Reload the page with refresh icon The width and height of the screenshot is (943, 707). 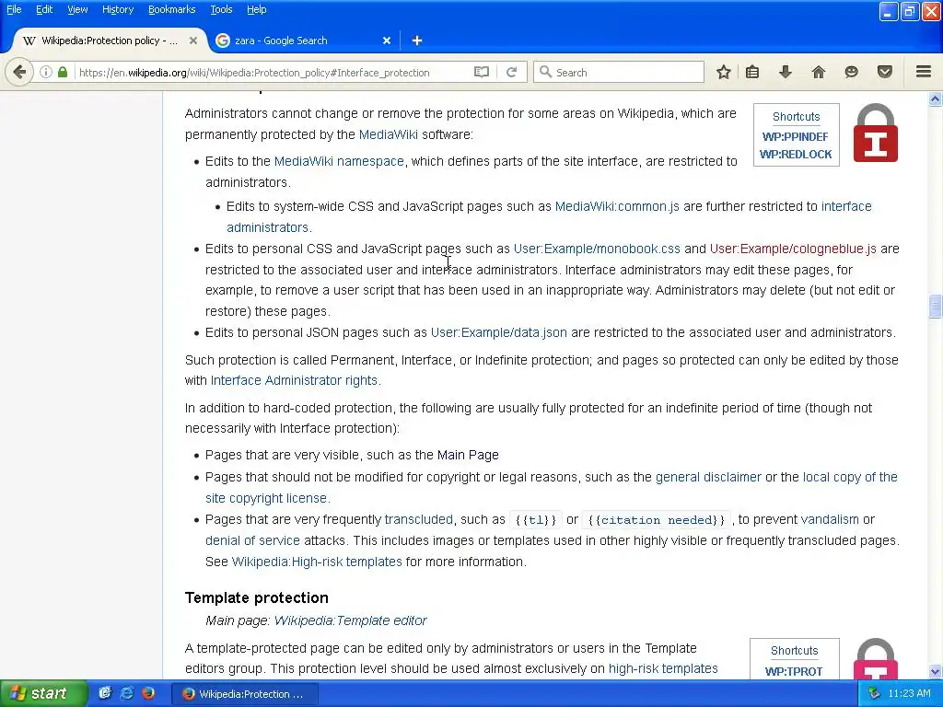tap(512, 72)
